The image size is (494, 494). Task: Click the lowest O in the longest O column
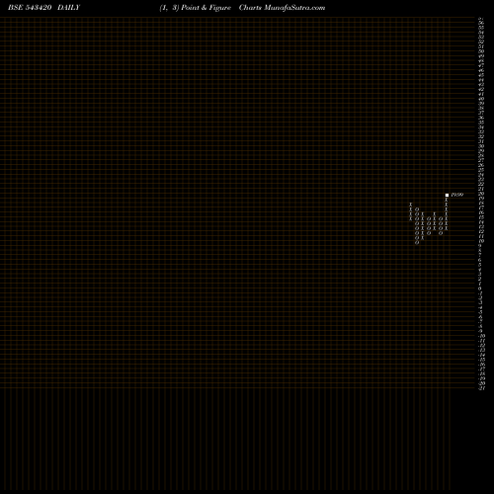[417, 243]
